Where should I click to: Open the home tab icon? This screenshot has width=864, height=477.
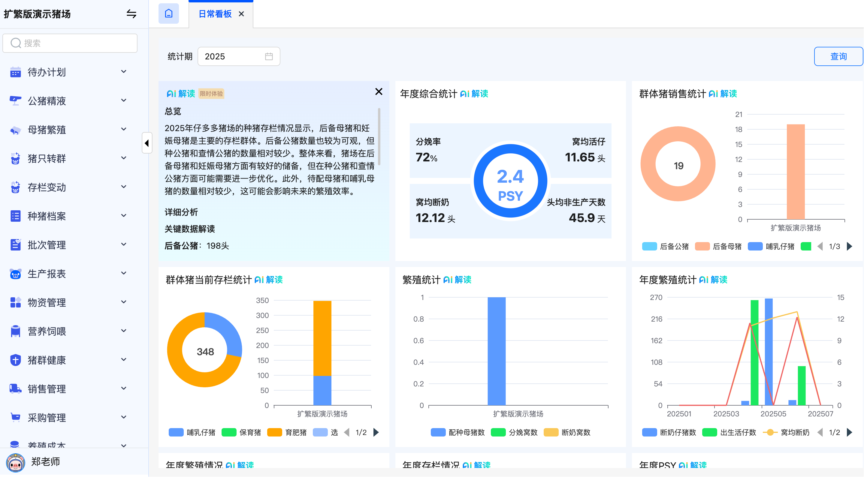point(169,14)
